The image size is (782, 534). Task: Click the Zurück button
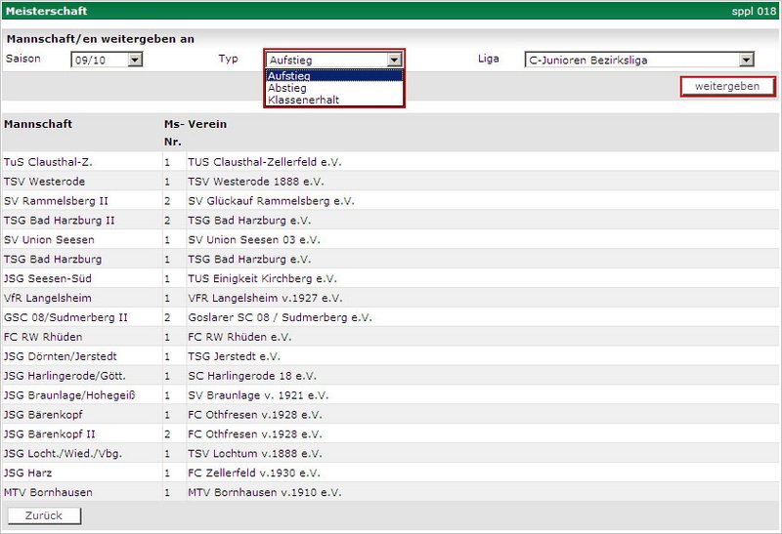44,515
